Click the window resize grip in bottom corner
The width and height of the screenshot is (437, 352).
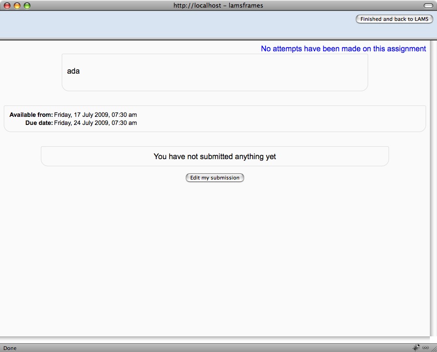tap(433, 348)
